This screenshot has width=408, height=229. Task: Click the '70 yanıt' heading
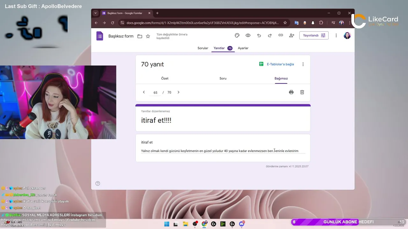[152, 64]
